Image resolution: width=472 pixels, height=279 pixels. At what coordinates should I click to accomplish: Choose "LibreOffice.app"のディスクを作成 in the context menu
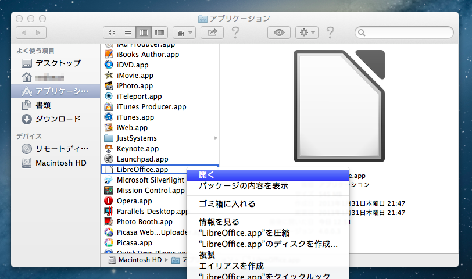268,244
